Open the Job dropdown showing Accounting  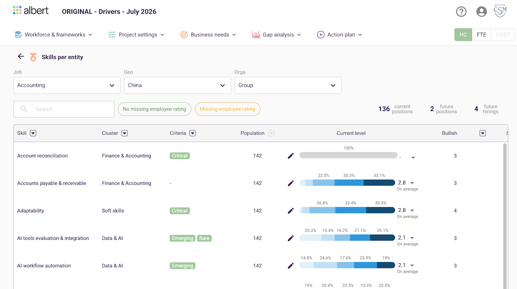click(67, 85)
